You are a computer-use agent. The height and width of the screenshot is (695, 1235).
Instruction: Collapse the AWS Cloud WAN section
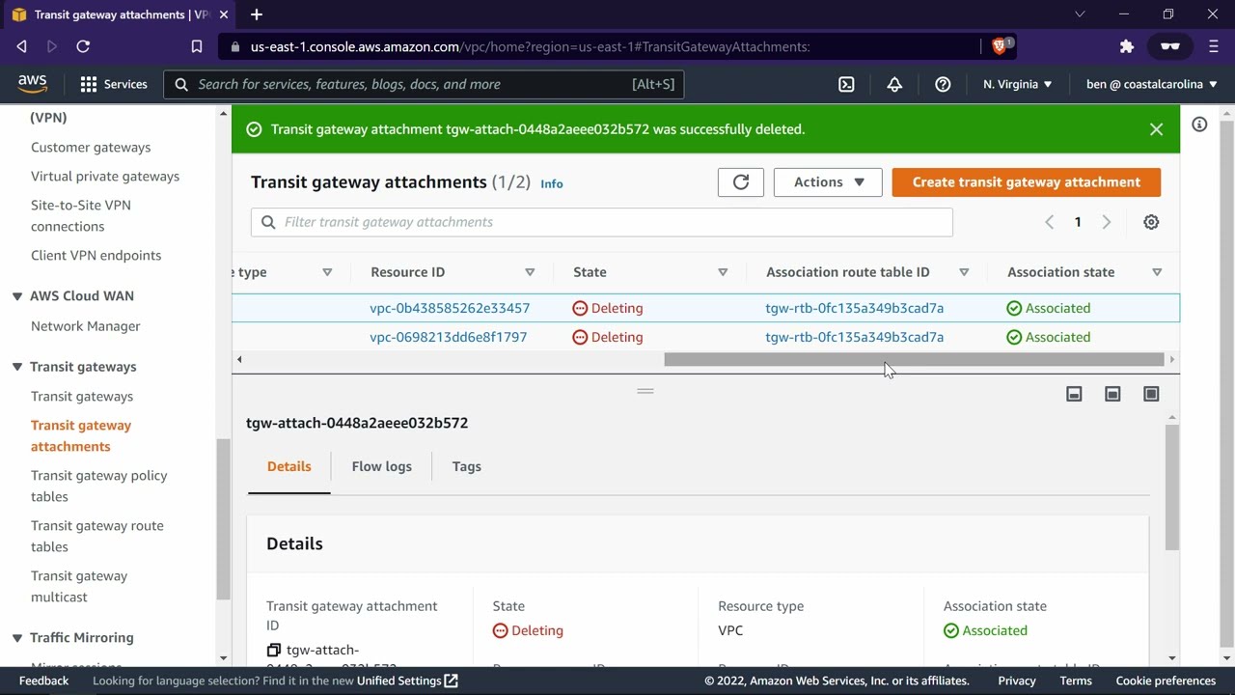(17, 296)
